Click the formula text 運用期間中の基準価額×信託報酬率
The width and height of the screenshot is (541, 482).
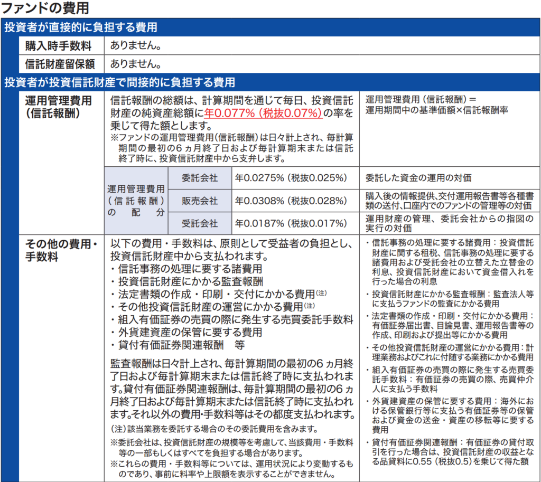[436, 111]
